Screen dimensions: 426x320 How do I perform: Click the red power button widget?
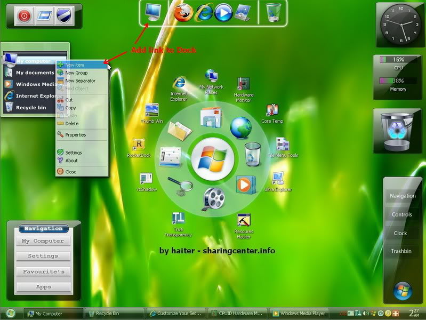[24, 16]
